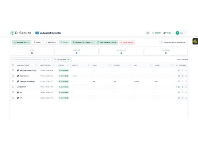
Task: Click the Unenrolled badge in VMware row
Action: [x=64, y=76]
